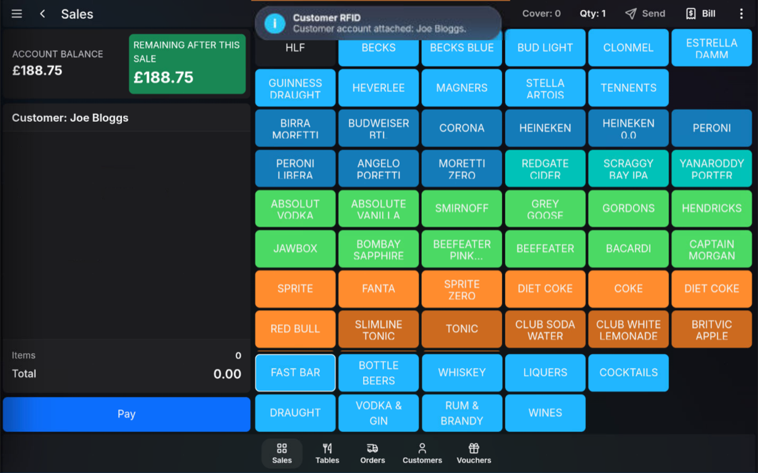Image resolution: width=758 pixels, height=473 pixels.
Task: Tap the CLONMEL product button
Action: pyautogui.click(x=629, y=47)
